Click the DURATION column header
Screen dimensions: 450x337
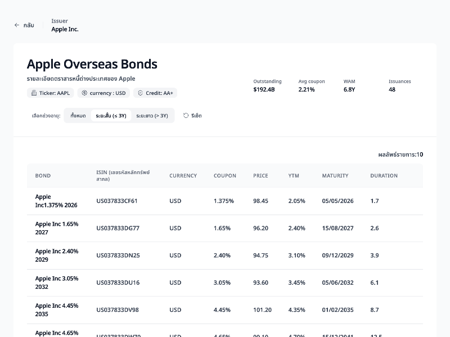point(384,176)
